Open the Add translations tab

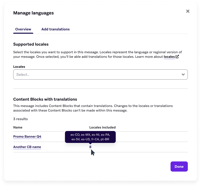coord(55,29)
